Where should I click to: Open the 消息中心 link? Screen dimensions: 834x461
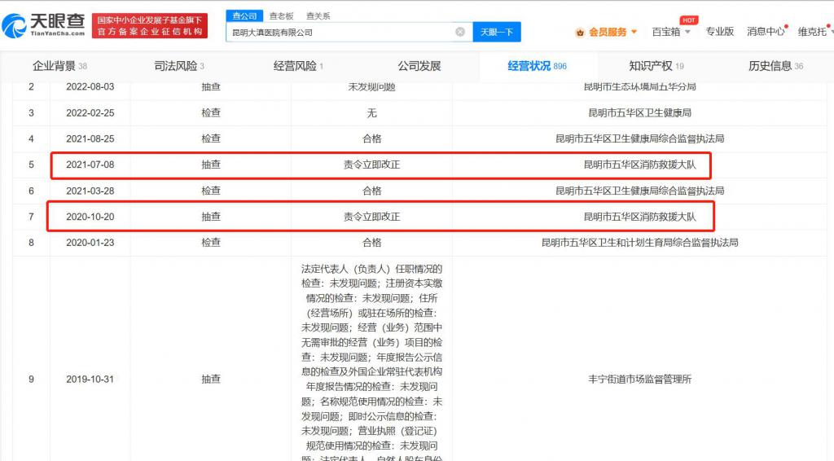766,32
